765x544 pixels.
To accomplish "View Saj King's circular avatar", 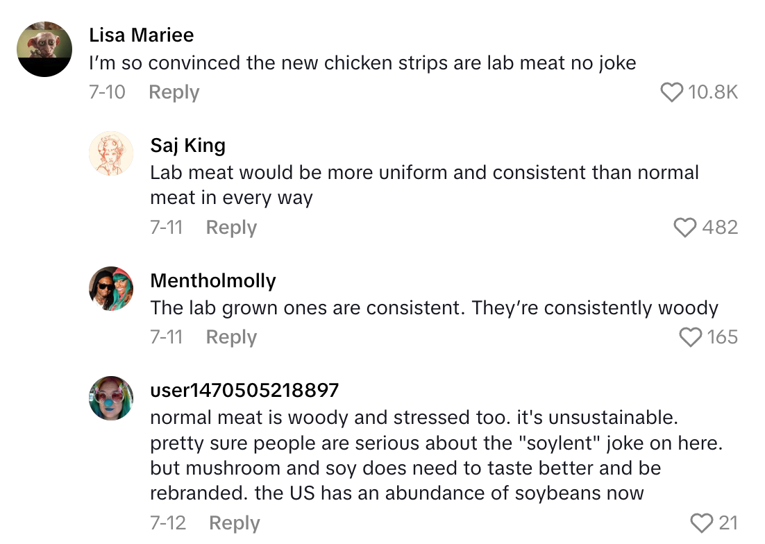I will click(110, 153).
